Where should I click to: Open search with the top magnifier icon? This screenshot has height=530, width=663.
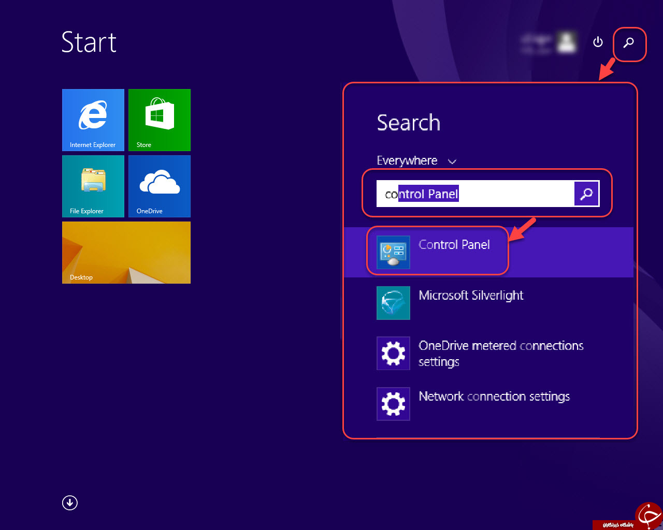click(629, 43)
